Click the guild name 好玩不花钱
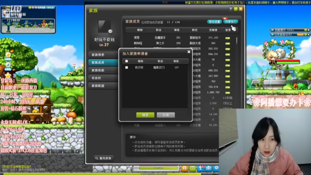This screenshot has height=175, width=311. pos(104,40)
